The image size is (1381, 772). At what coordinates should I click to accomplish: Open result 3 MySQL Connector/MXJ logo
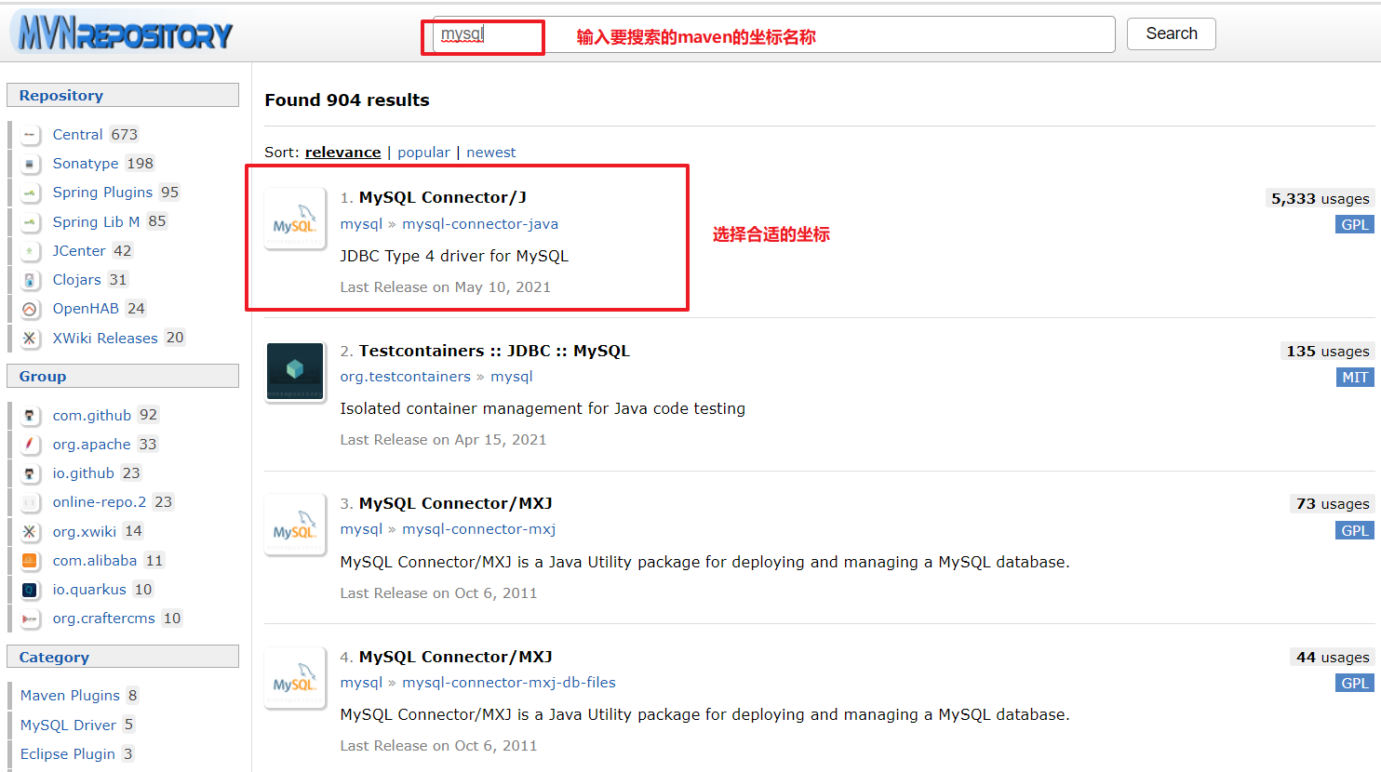pyautogui.click(x=295, y=525)
